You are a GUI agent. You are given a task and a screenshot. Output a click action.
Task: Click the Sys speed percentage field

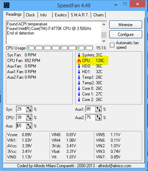pyautogui.click(x=21, y=109)
